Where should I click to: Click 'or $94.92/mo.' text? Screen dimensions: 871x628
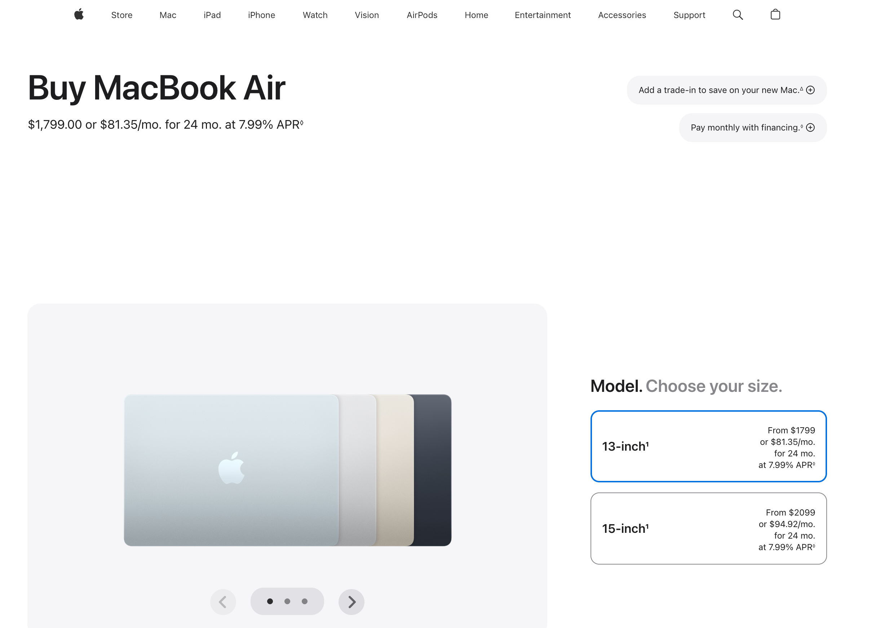click(787, 524)
